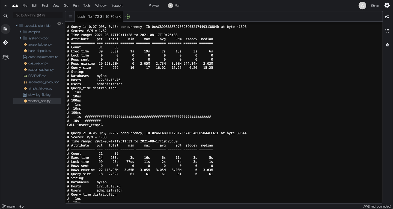Toggle the Environment file tree panel
The width and height of the screenshot is (393, 209).
click(x=5, y=29)
